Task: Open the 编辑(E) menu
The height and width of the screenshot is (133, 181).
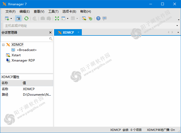Action: pos(25,12)
